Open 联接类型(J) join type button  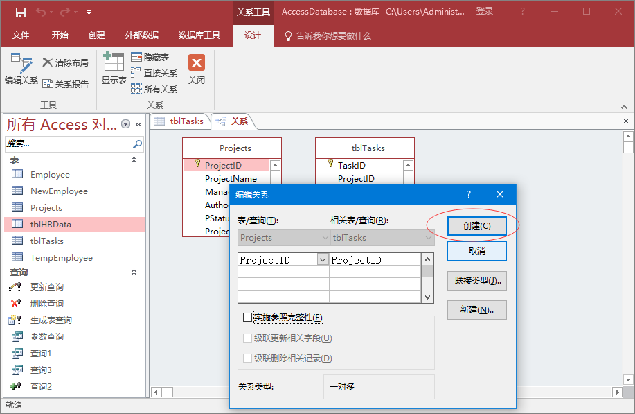pyautogui.click(x=476, y=281)
